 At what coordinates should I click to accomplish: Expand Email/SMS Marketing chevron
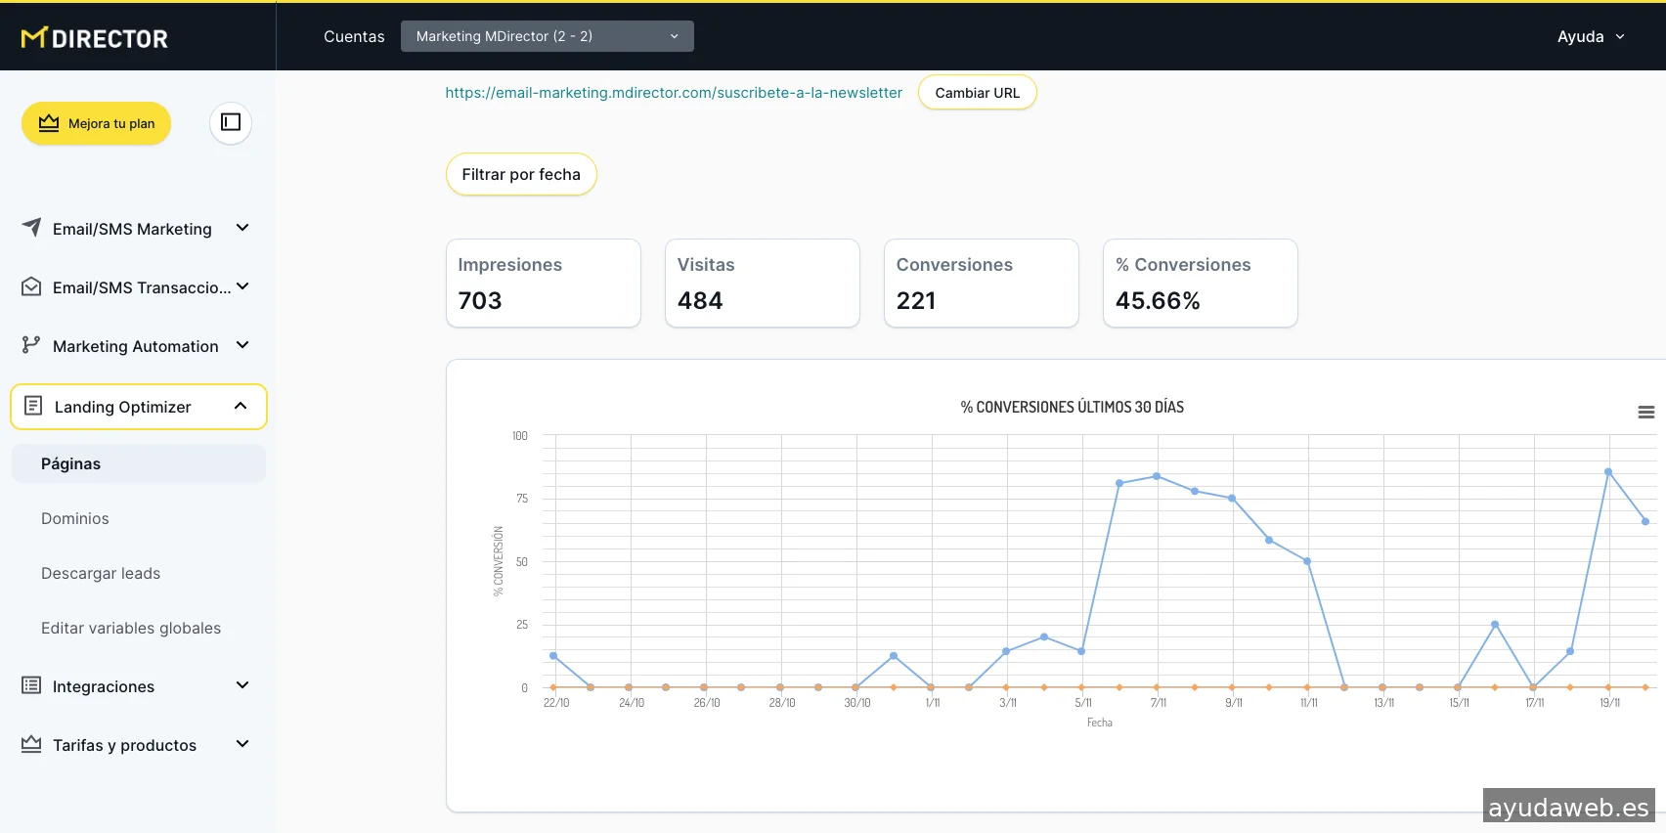pyautogui.click(x=242, y=228)
